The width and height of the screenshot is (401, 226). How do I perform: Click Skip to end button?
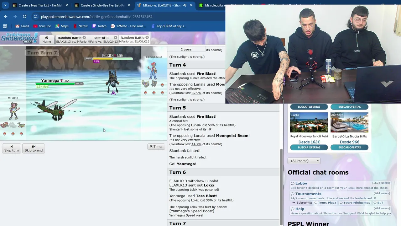pyautogui.click(x=34, y=148)
